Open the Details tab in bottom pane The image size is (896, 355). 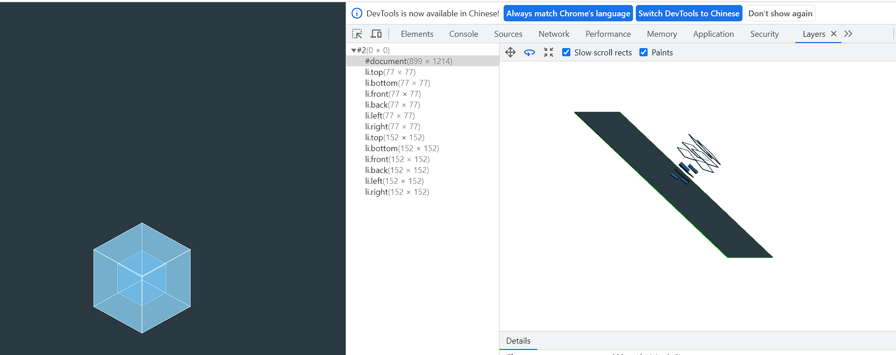point(518,341)
